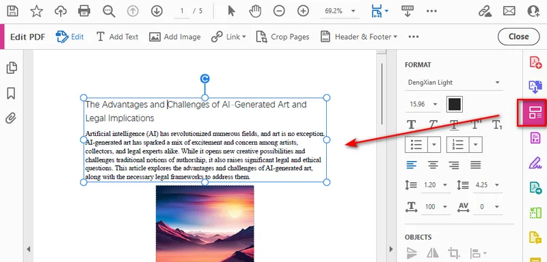Open Export PDF tool in right rail
The width and height of the screenshot is (547, 262).
point(535,87)
